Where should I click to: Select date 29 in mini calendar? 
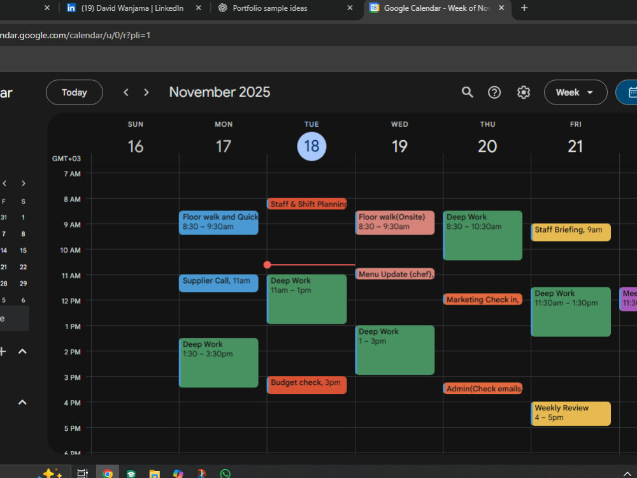click(23, 284)
